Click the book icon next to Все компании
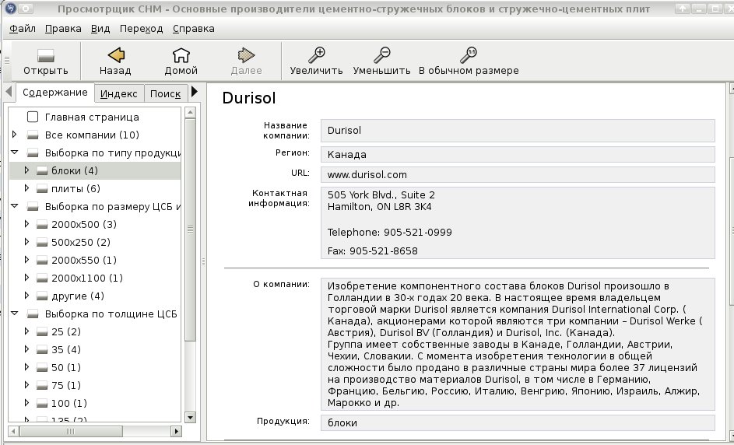The height and width of the screenshot is (445, 734). (x=32, y=135)
